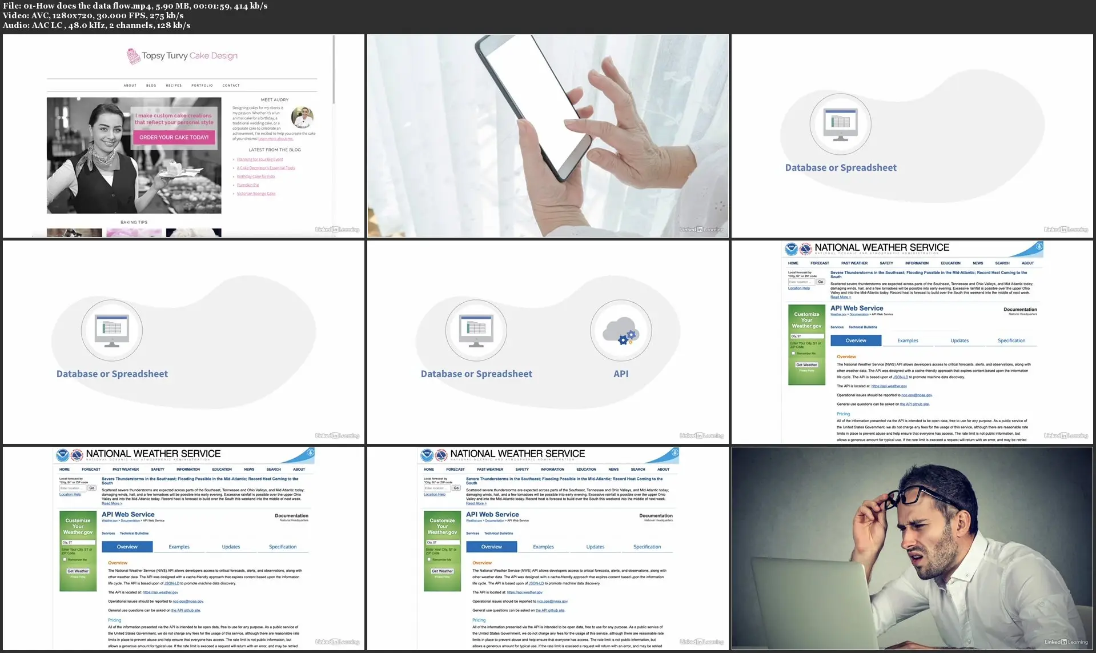Click database monitor icon in top-right frame
Screen dimensions: 1096x653
tap(841, 124)
